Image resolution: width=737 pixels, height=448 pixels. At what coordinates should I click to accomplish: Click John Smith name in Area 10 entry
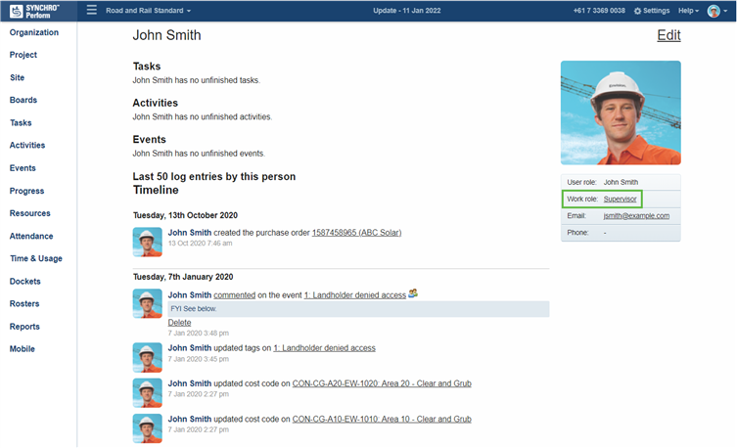[x=190, y=419]
